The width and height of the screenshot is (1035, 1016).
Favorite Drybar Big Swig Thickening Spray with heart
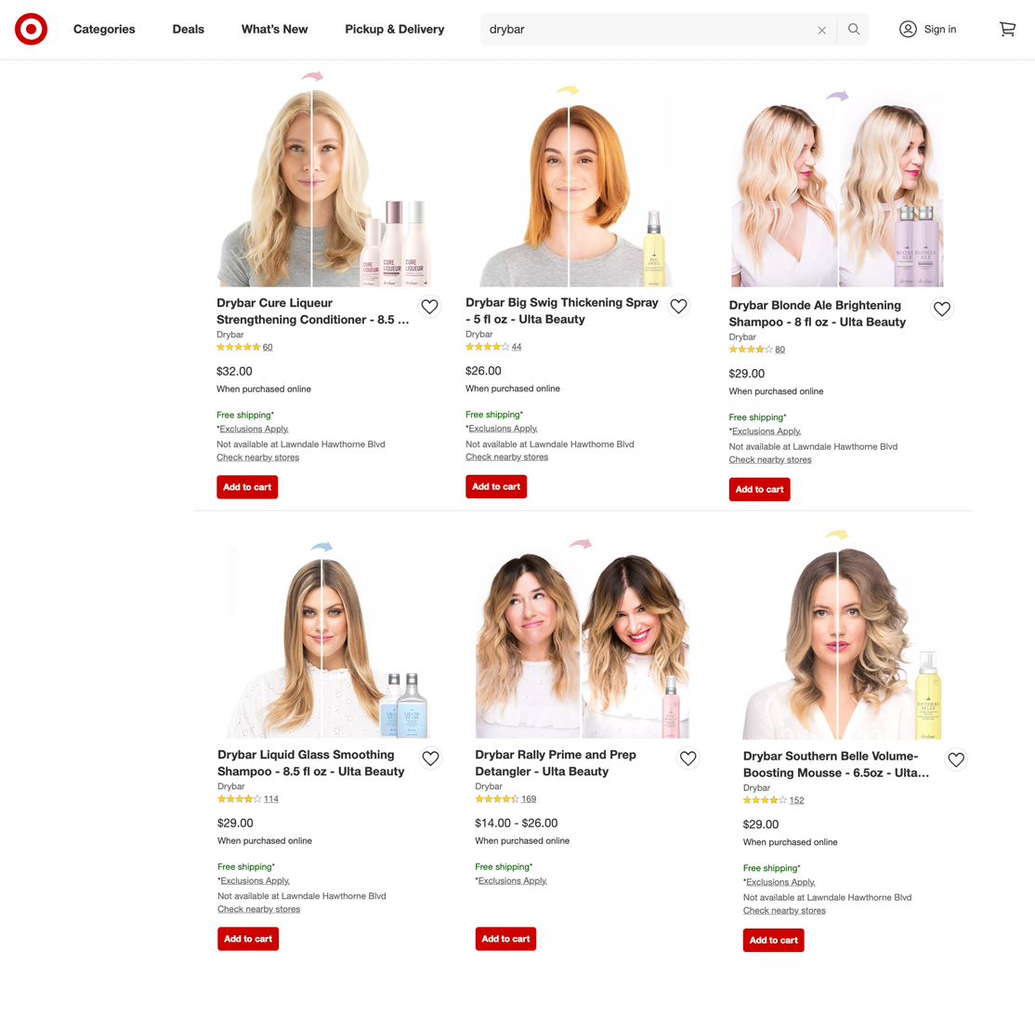coord(678,306)
